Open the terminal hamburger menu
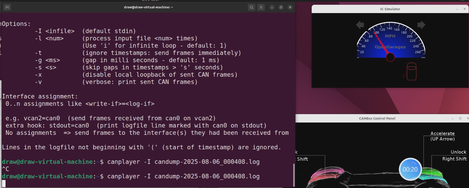469x188 pixels. tap(261, 7)
